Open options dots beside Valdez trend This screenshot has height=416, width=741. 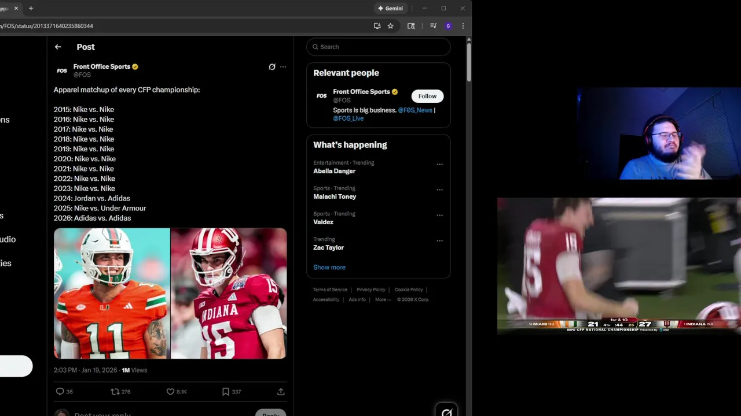point(439,216)
